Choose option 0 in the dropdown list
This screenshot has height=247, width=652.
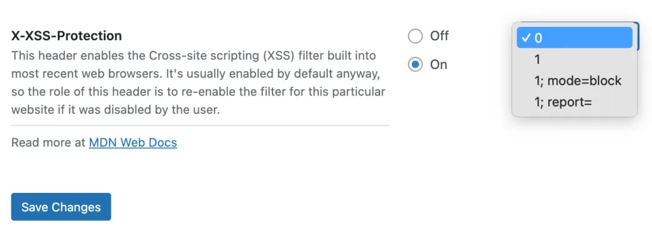coord(574,38)
